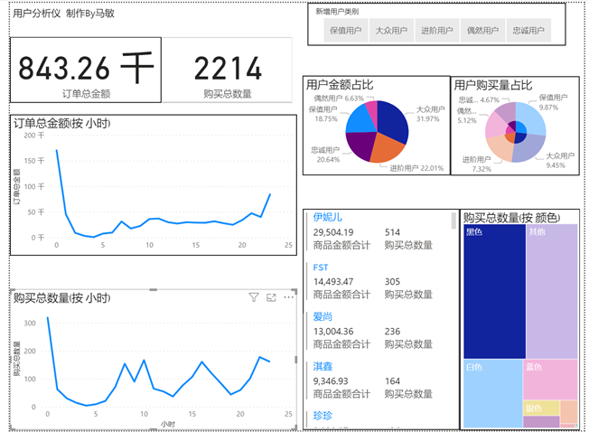Screen dimensions: 589x432
Task: Click the 新增用户类别 slicer header
Action: [x=337, y=12]
